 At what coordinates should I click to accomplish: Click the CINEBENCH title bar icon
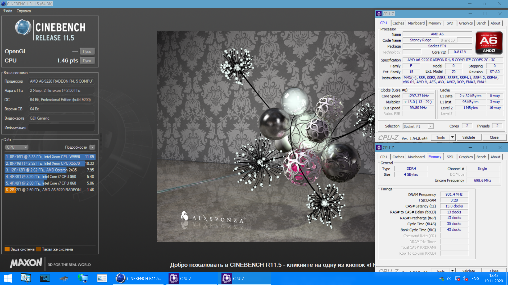3,4
